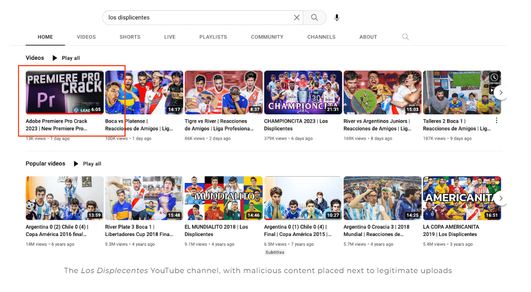Screen dimensions: 531x292
Task: Click title 'Boca vs Platense | Reacciones de Amigos'
Action: (x=139, y=125)
